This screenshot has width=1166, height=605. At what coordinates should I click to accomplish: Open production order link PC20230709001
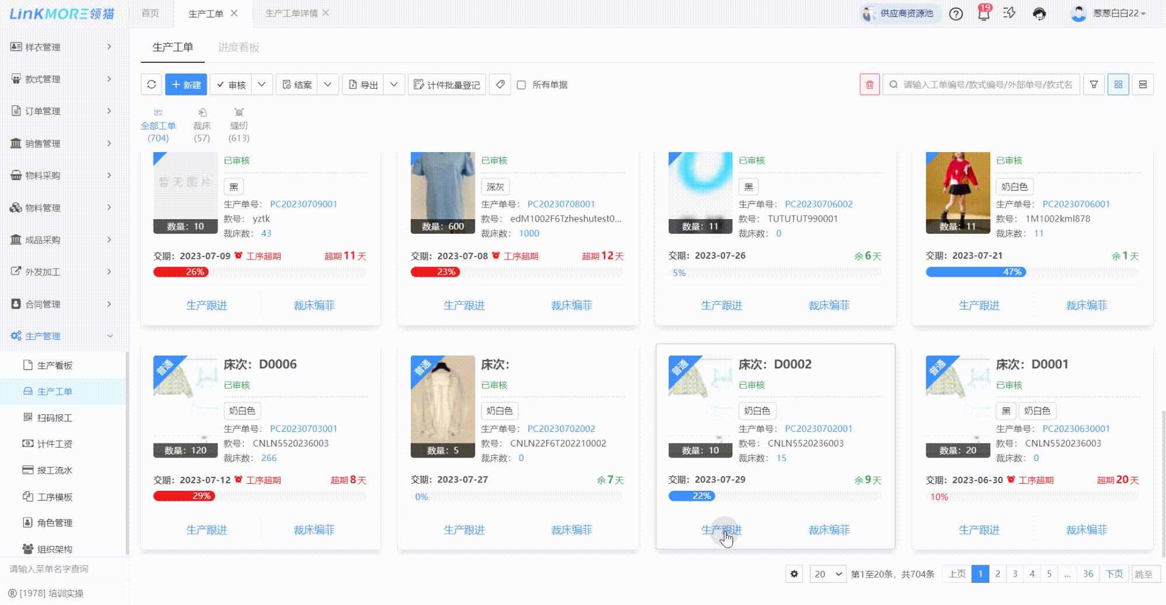coord(303,204)
